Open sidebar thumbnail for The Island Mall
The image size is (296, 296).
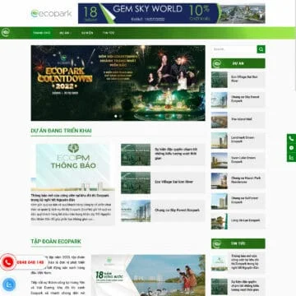(x=220, y=120)
